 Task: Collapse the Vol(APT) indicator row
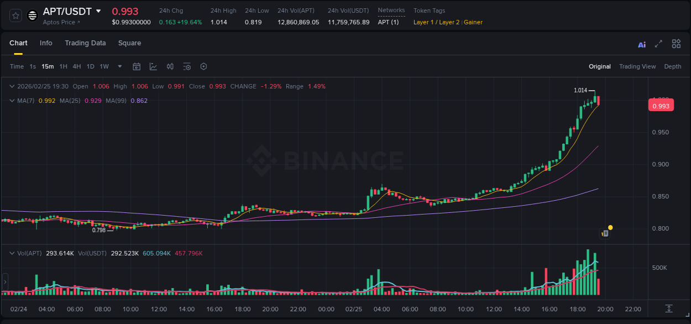click(x=12, y=253)
